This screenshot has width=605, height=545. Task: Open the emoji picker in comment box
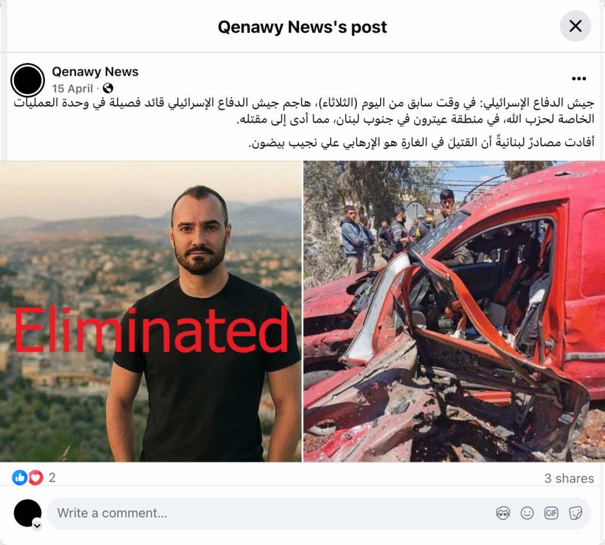point(527,513)
